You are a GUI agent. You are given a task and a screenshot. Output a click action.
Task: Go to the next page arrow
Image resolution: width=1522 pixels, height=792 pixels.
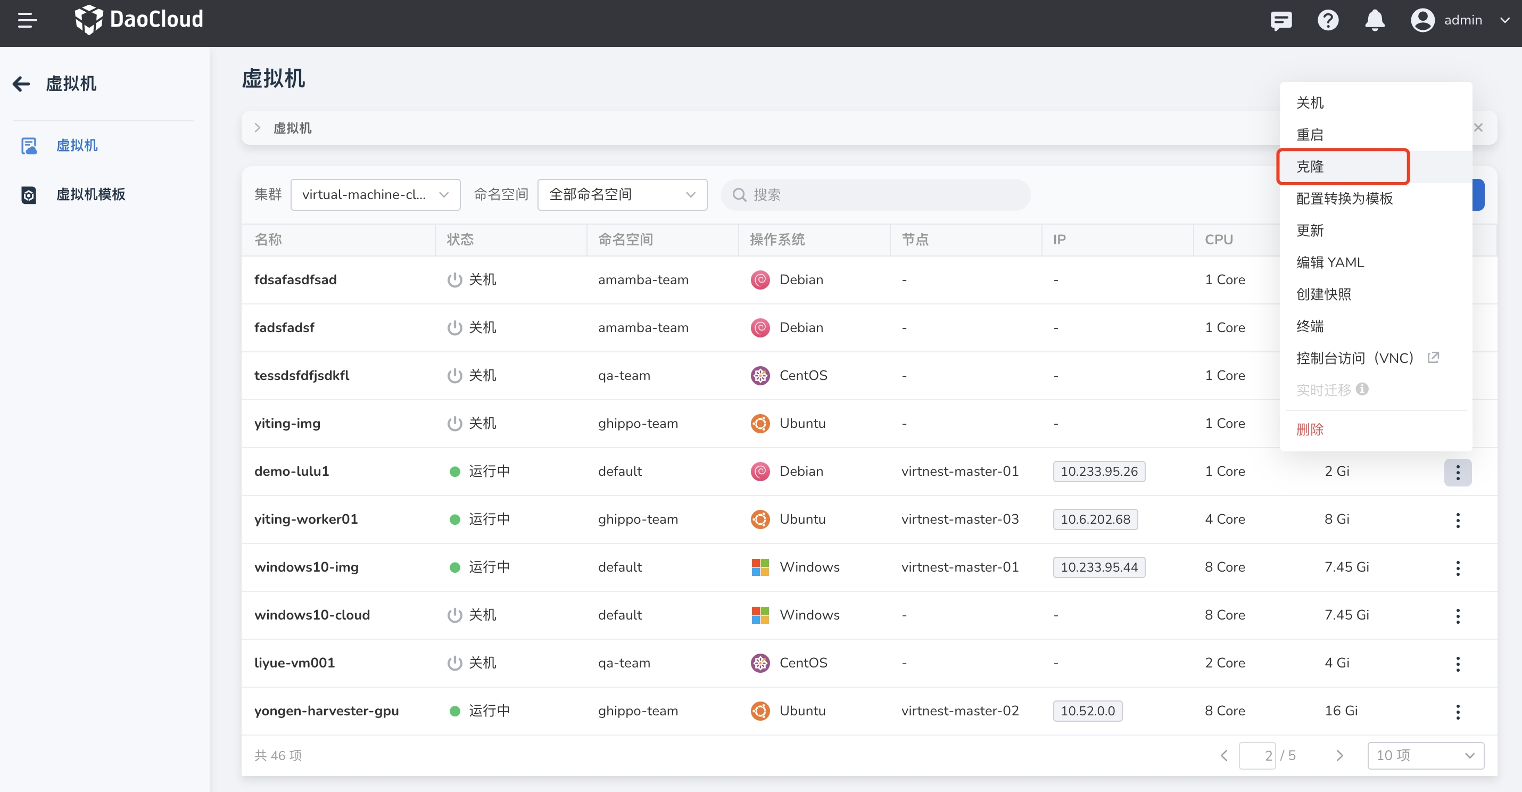tap(1339, 755)
